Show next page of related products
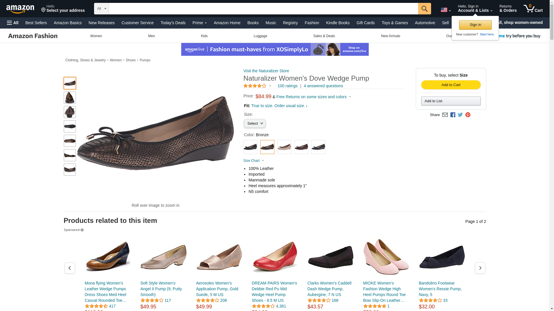554x311 pixels. 480,268
